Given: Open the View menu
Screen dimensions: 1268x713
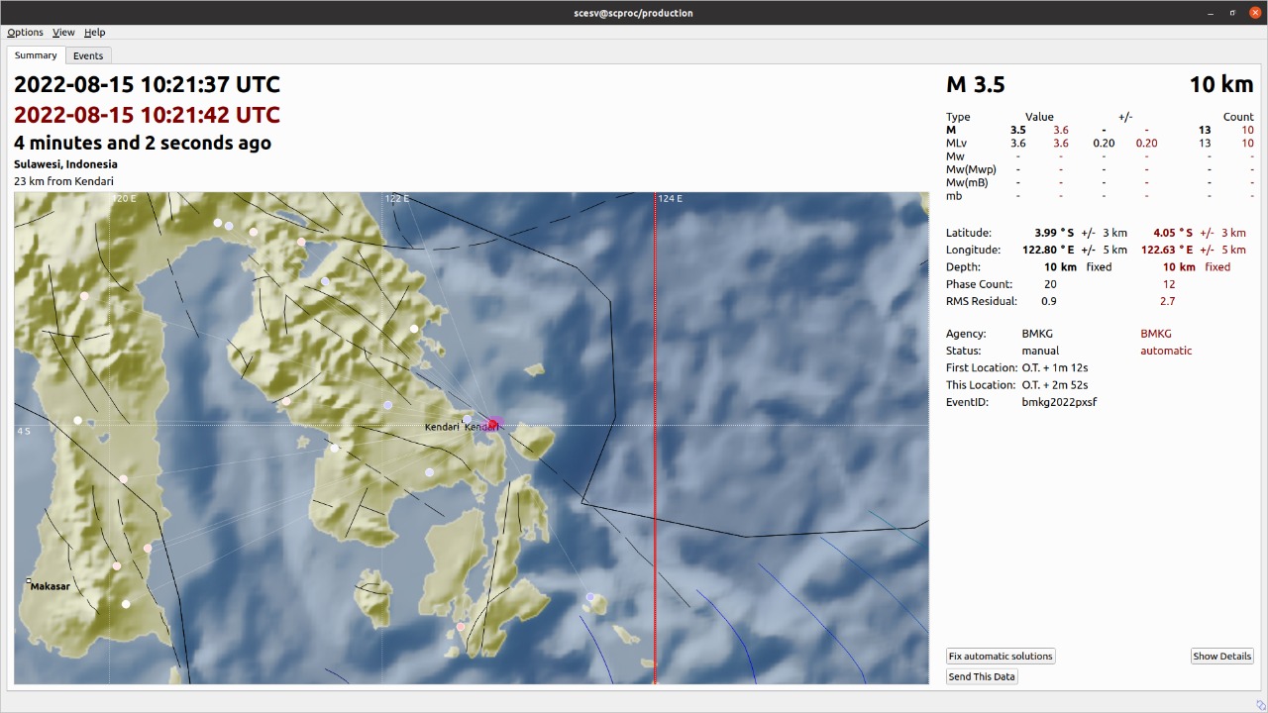Looking at the screenshot, I should 63,33.
